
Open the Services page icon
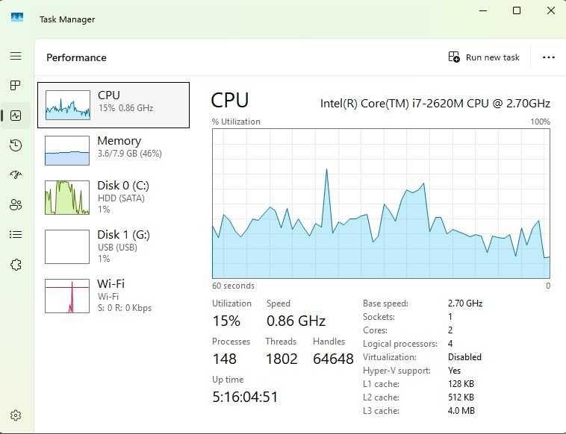tap(16, 265)
